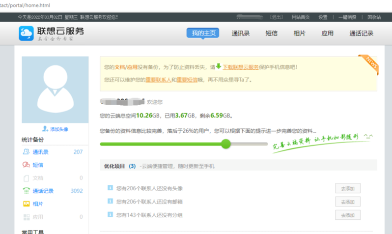
Task: Click the 退出 logout link
Action: (278, 17)
